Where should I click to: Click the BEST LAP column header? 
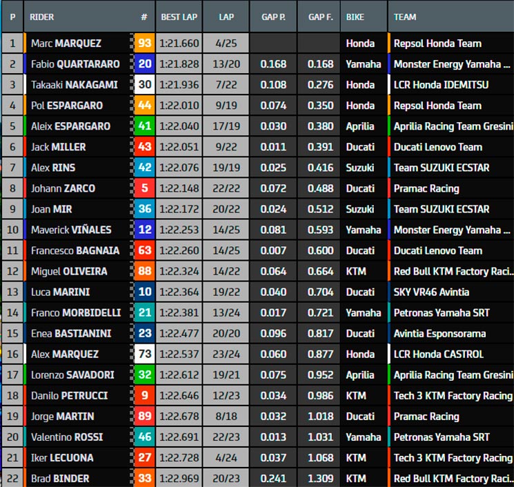(x=179, y=17)
